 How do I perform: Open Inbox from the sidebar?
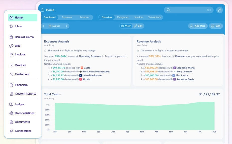point(19,26)
